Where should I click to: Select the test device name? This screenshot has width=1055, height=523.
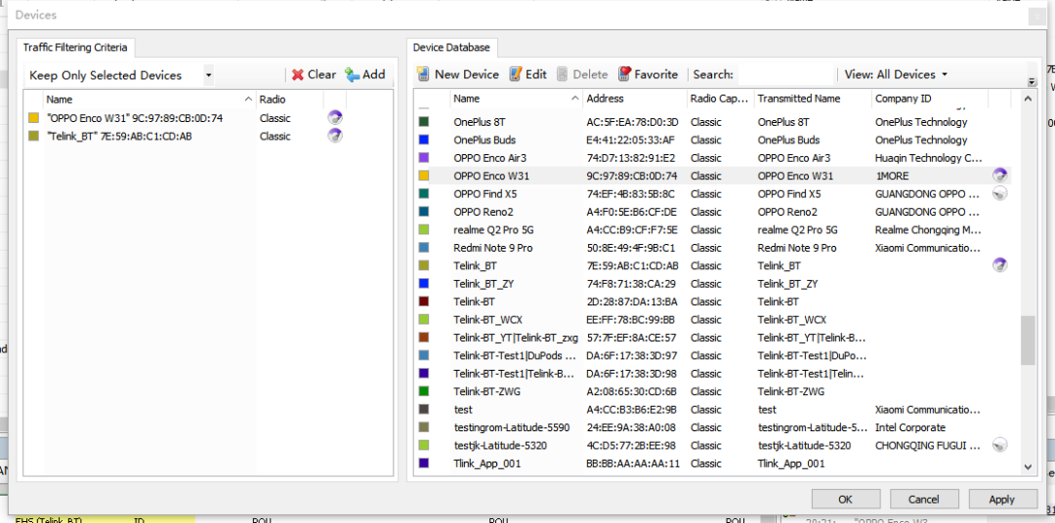coord(463,410)
